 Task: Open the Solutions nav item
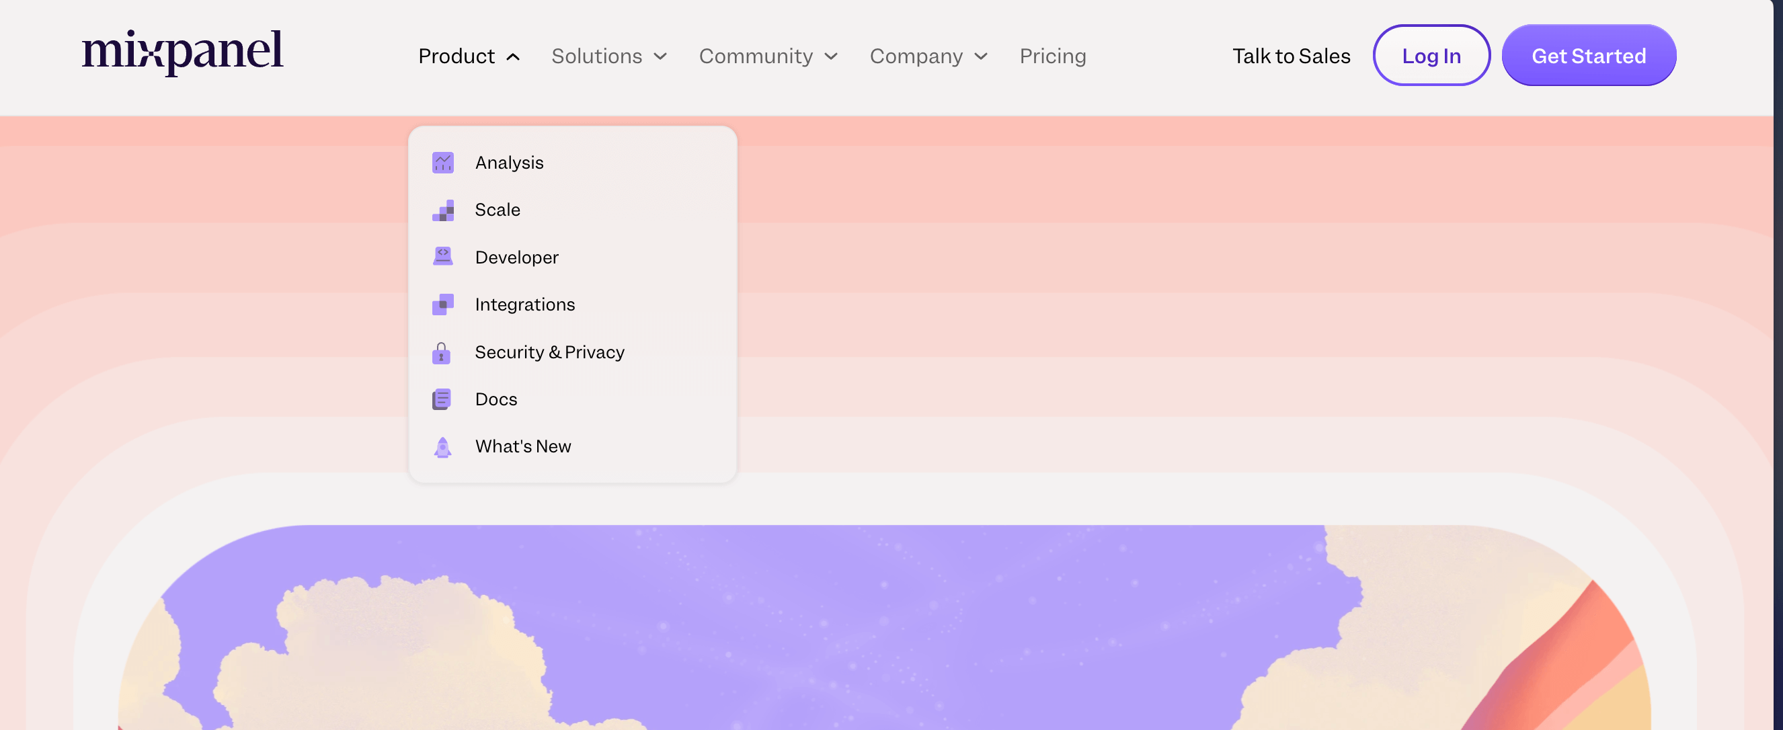(596, 56)
